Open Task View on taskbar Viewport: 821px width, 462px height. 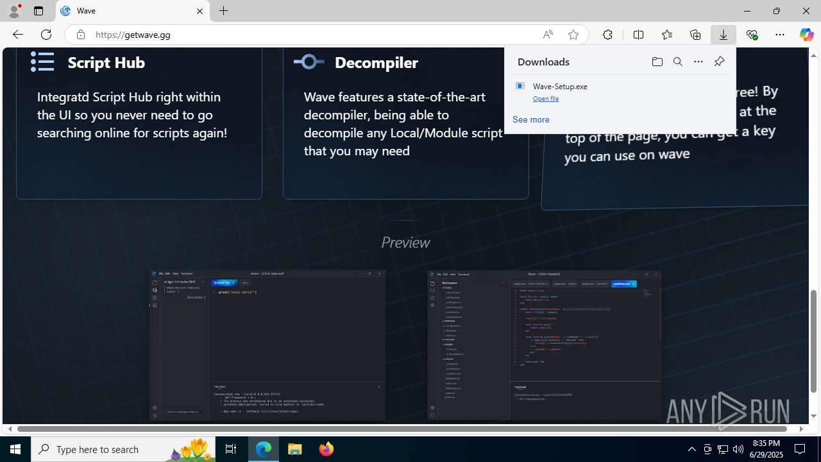(231, 449)
